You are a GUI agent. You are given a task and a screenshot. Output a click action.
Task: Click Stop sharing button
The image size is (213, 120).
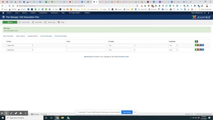(127, 112)
